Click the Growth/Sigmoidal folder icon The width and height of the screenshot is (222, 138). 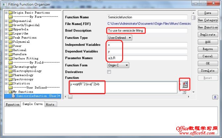[x=10, y=25]
